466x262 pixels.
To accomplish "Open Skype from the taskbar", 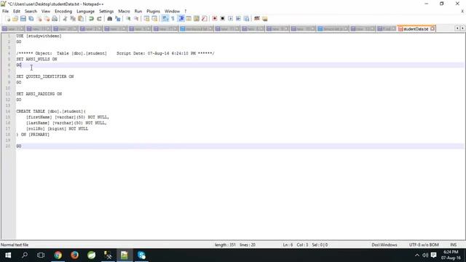I will 141,255.
